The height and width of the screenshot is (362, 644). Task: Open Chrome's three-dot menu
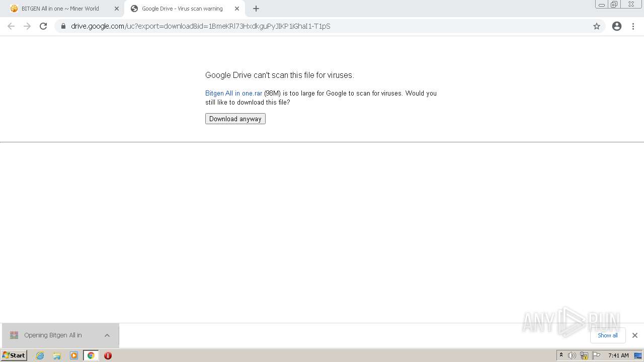pos(633,26)
